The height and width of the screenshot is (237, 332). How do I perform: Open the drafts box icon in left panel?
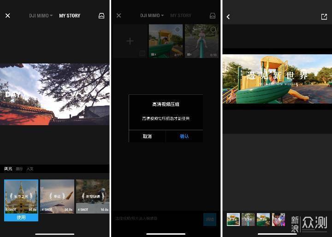click(x=101, y=16)
